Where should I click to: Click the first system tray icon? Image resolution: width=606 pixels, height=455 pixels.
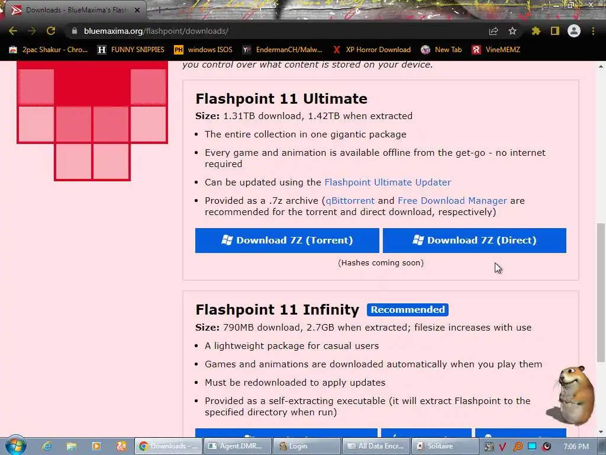[x=489, y=447]
